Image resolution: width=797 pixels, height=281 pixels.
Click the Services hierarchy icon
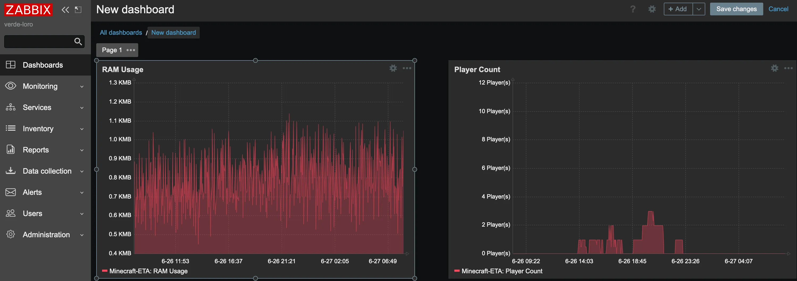[x=11, y=107]
